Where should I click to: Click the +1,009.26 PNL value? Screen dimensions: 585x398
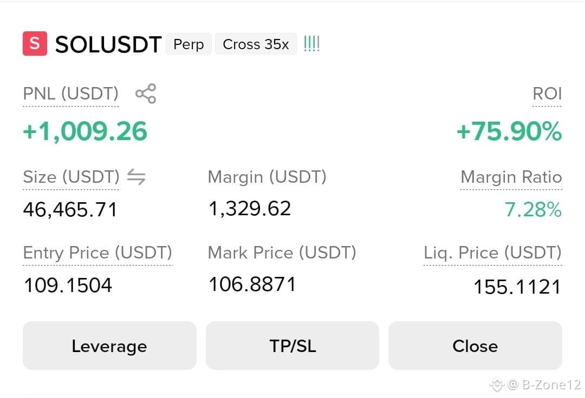(85, 131)
